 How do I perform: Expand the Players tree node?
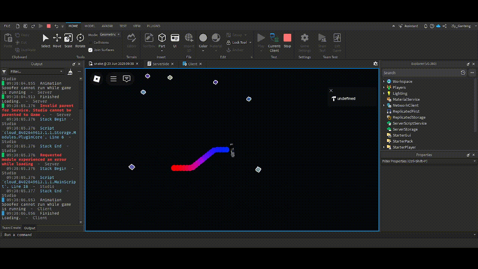click(384, 87)
